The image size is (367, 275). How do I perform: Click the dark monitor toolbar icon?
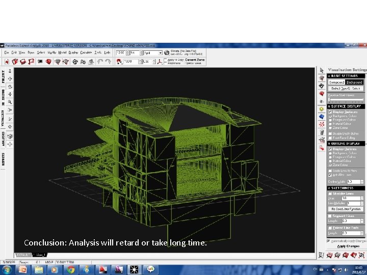tap(40, 62)
